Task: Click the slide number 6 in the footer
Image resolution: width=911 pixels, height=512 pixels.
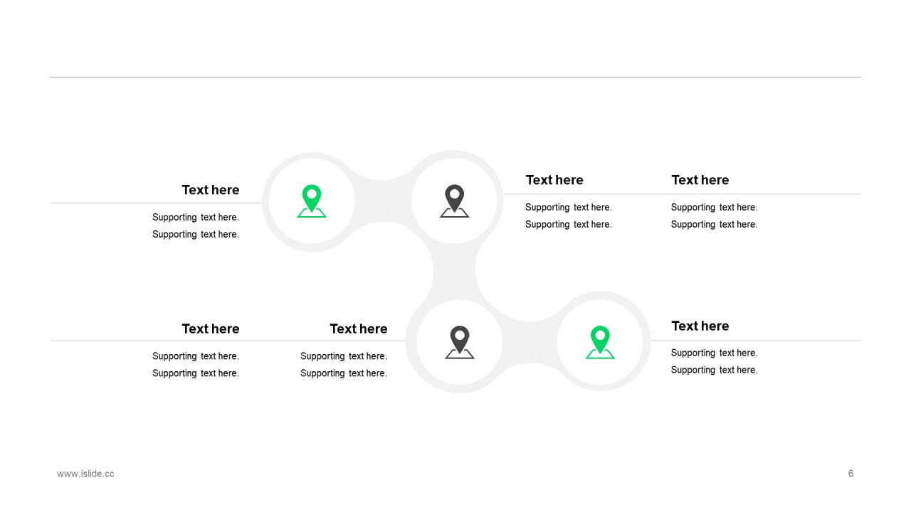Action: (851, 474)
